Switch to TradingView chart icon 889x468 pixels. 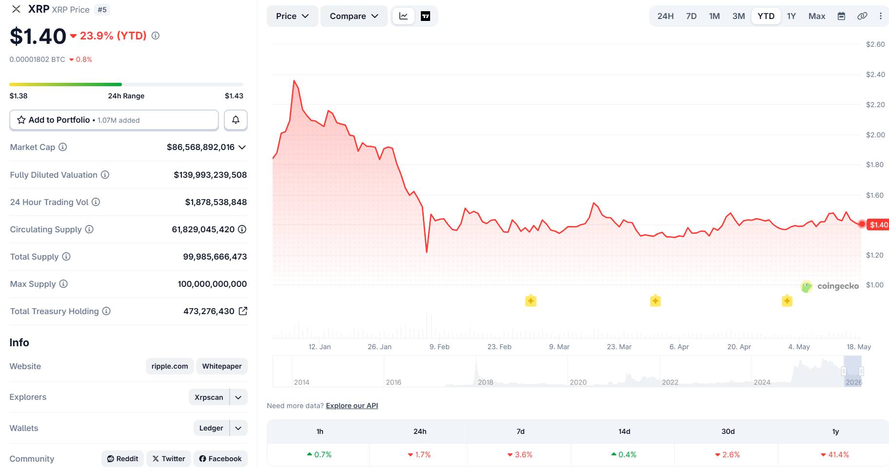click(425, 16)
